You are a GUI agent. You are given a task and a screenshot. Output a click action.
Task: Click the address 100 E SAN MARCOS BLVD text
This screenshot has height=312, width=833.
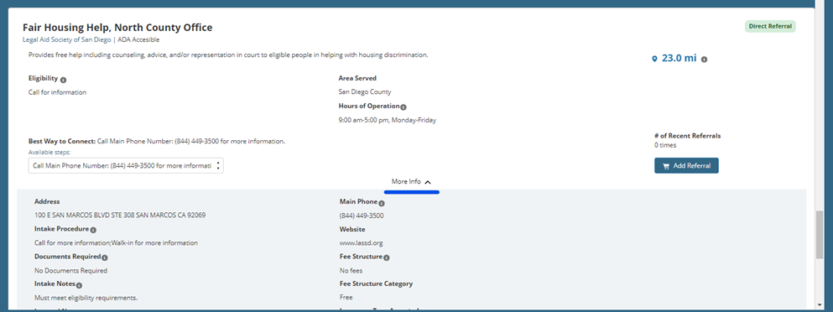[119, 216]
